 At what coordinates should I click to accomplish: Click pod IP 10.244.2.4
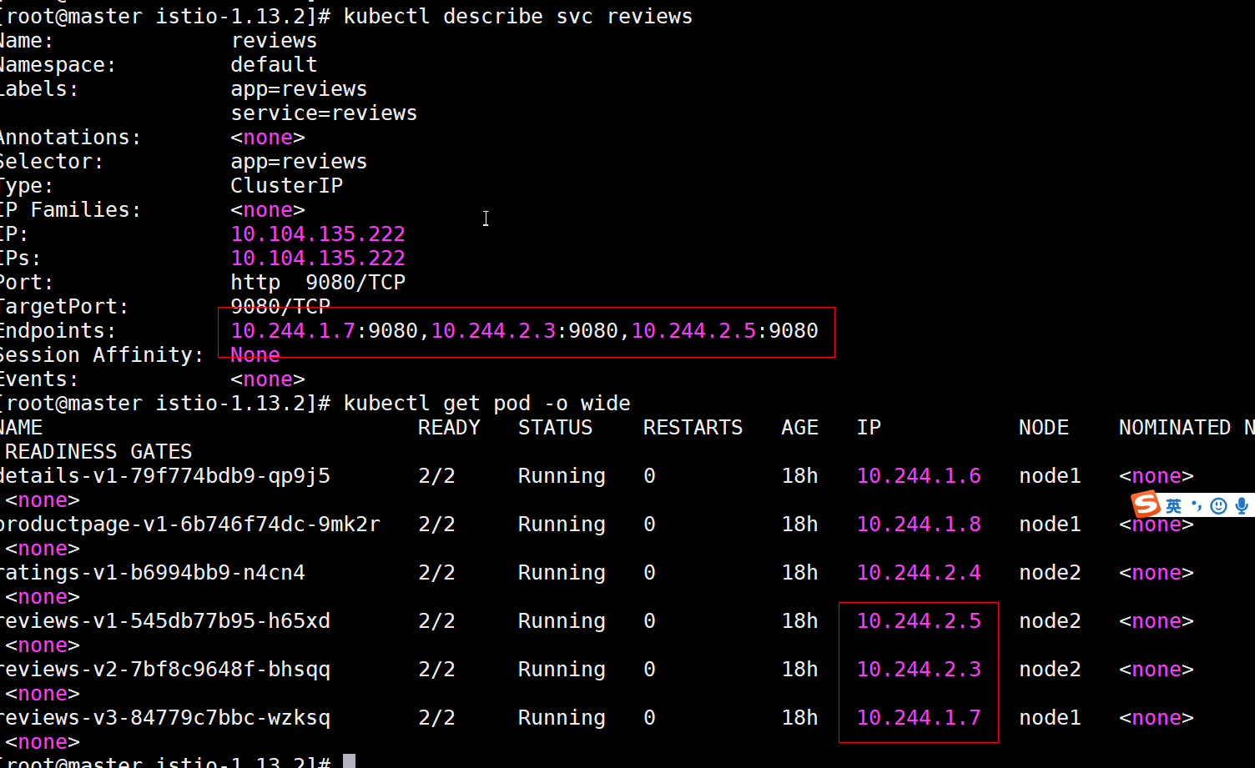(x=919, y=573)
